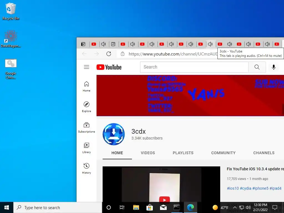Open History in YouTube sidebar

tap(87, 169)
